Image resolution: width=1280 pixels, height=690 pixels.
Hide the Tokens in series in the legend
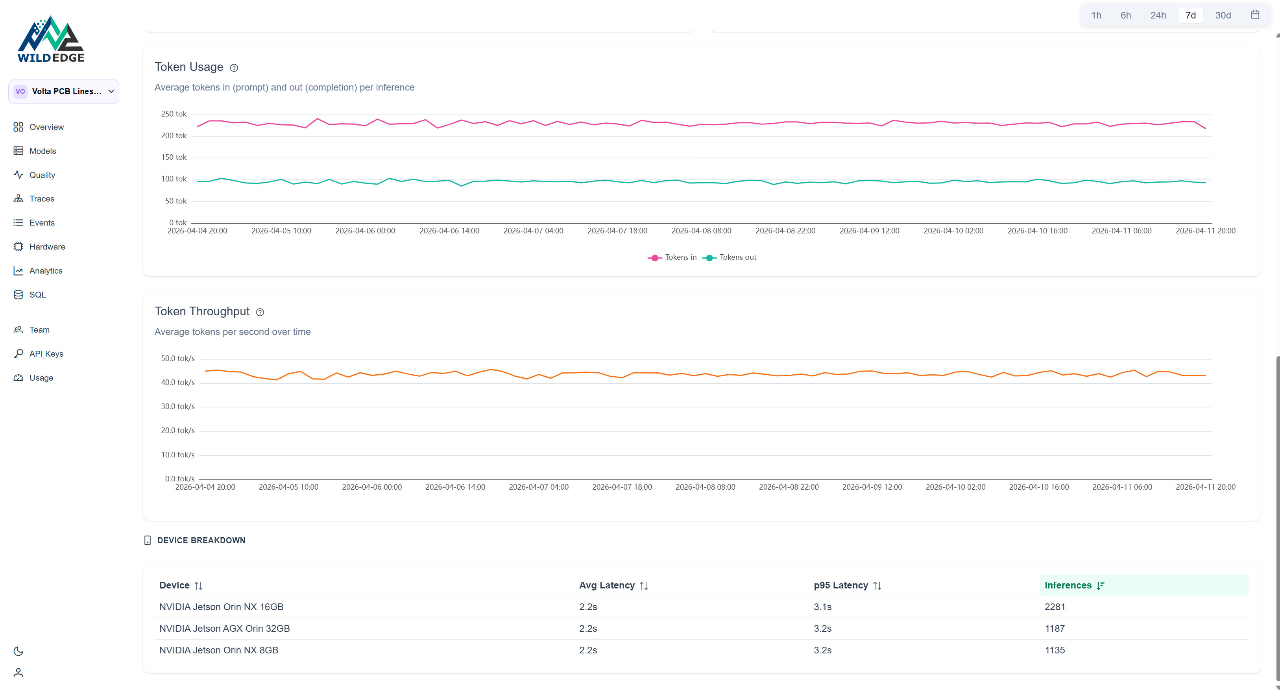pyautogui.click(x=674, y=257)
